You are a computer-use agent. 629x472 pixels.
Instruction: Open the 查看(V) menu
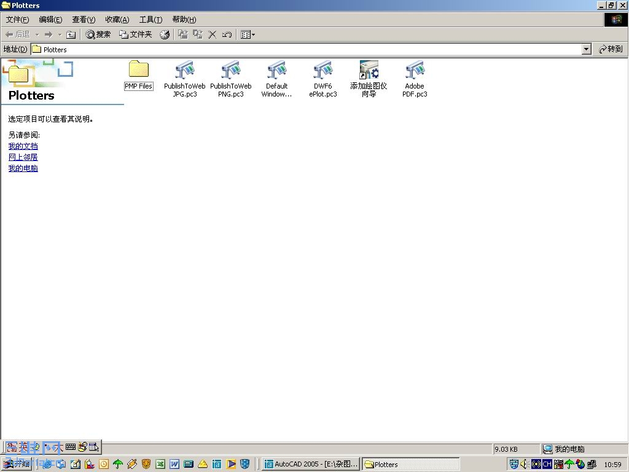click(x=84, y=20)
